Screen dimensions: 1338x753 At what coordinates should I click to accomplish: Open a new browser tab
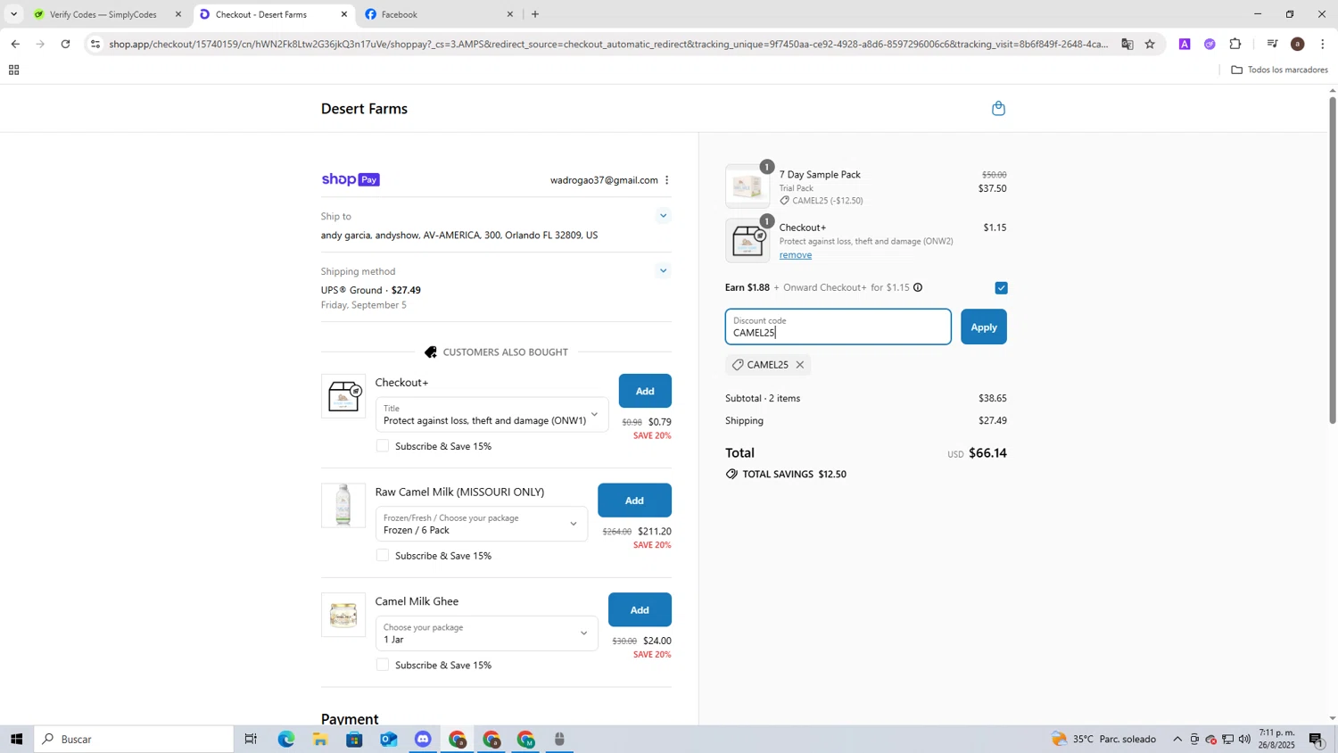(534, 14)
